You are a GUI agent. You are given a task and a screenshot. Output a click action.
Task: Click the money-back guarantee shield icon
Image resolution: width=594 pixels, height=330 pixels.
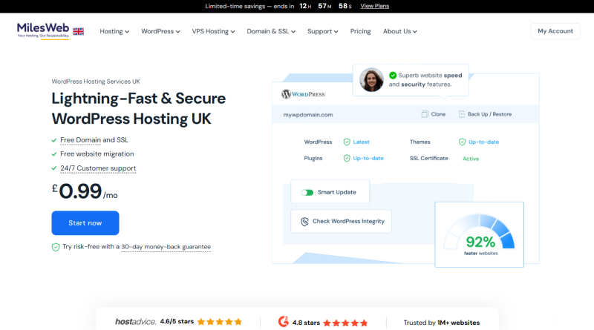[x=56, y=247]
